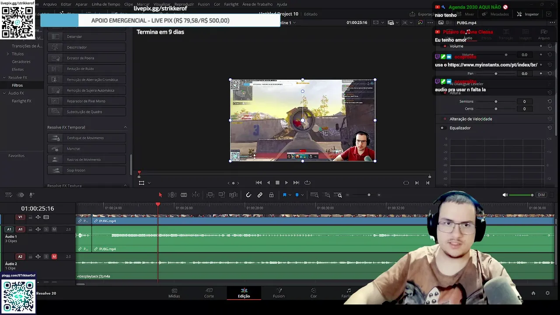The image size is (560, 315).
Task: Lock the V1 video track
Action: pos(30,217)
